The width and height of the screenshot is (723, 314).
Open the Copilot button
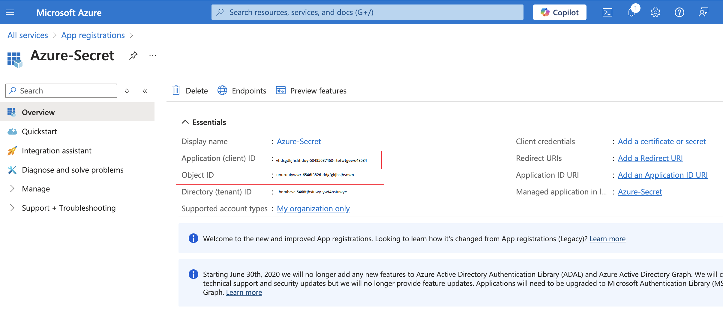click(x=559, y=12)
